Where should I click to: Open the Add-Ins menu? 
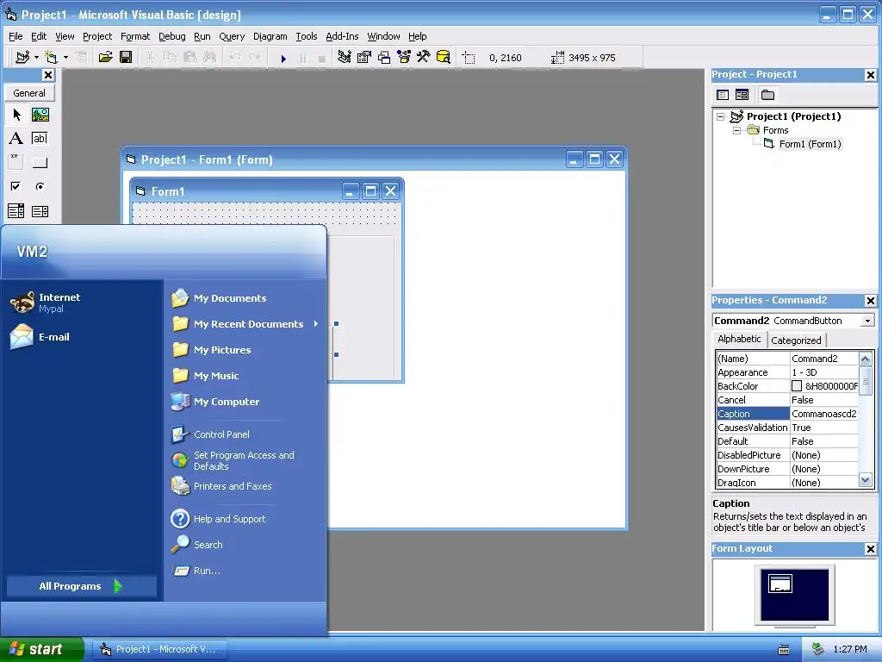[x=342, y=36]
